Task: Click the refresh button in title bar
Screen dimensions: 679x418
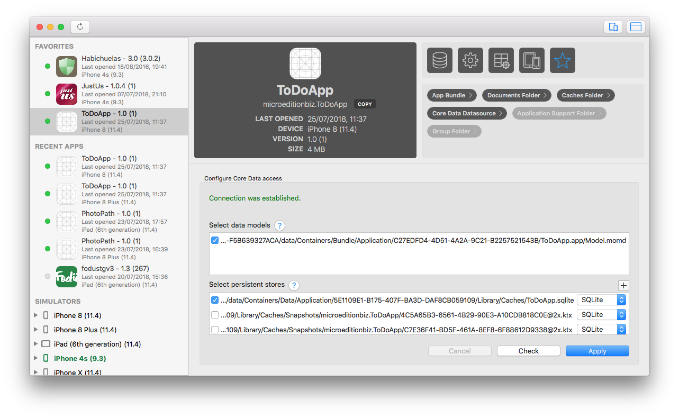Action: coord(80,26)
